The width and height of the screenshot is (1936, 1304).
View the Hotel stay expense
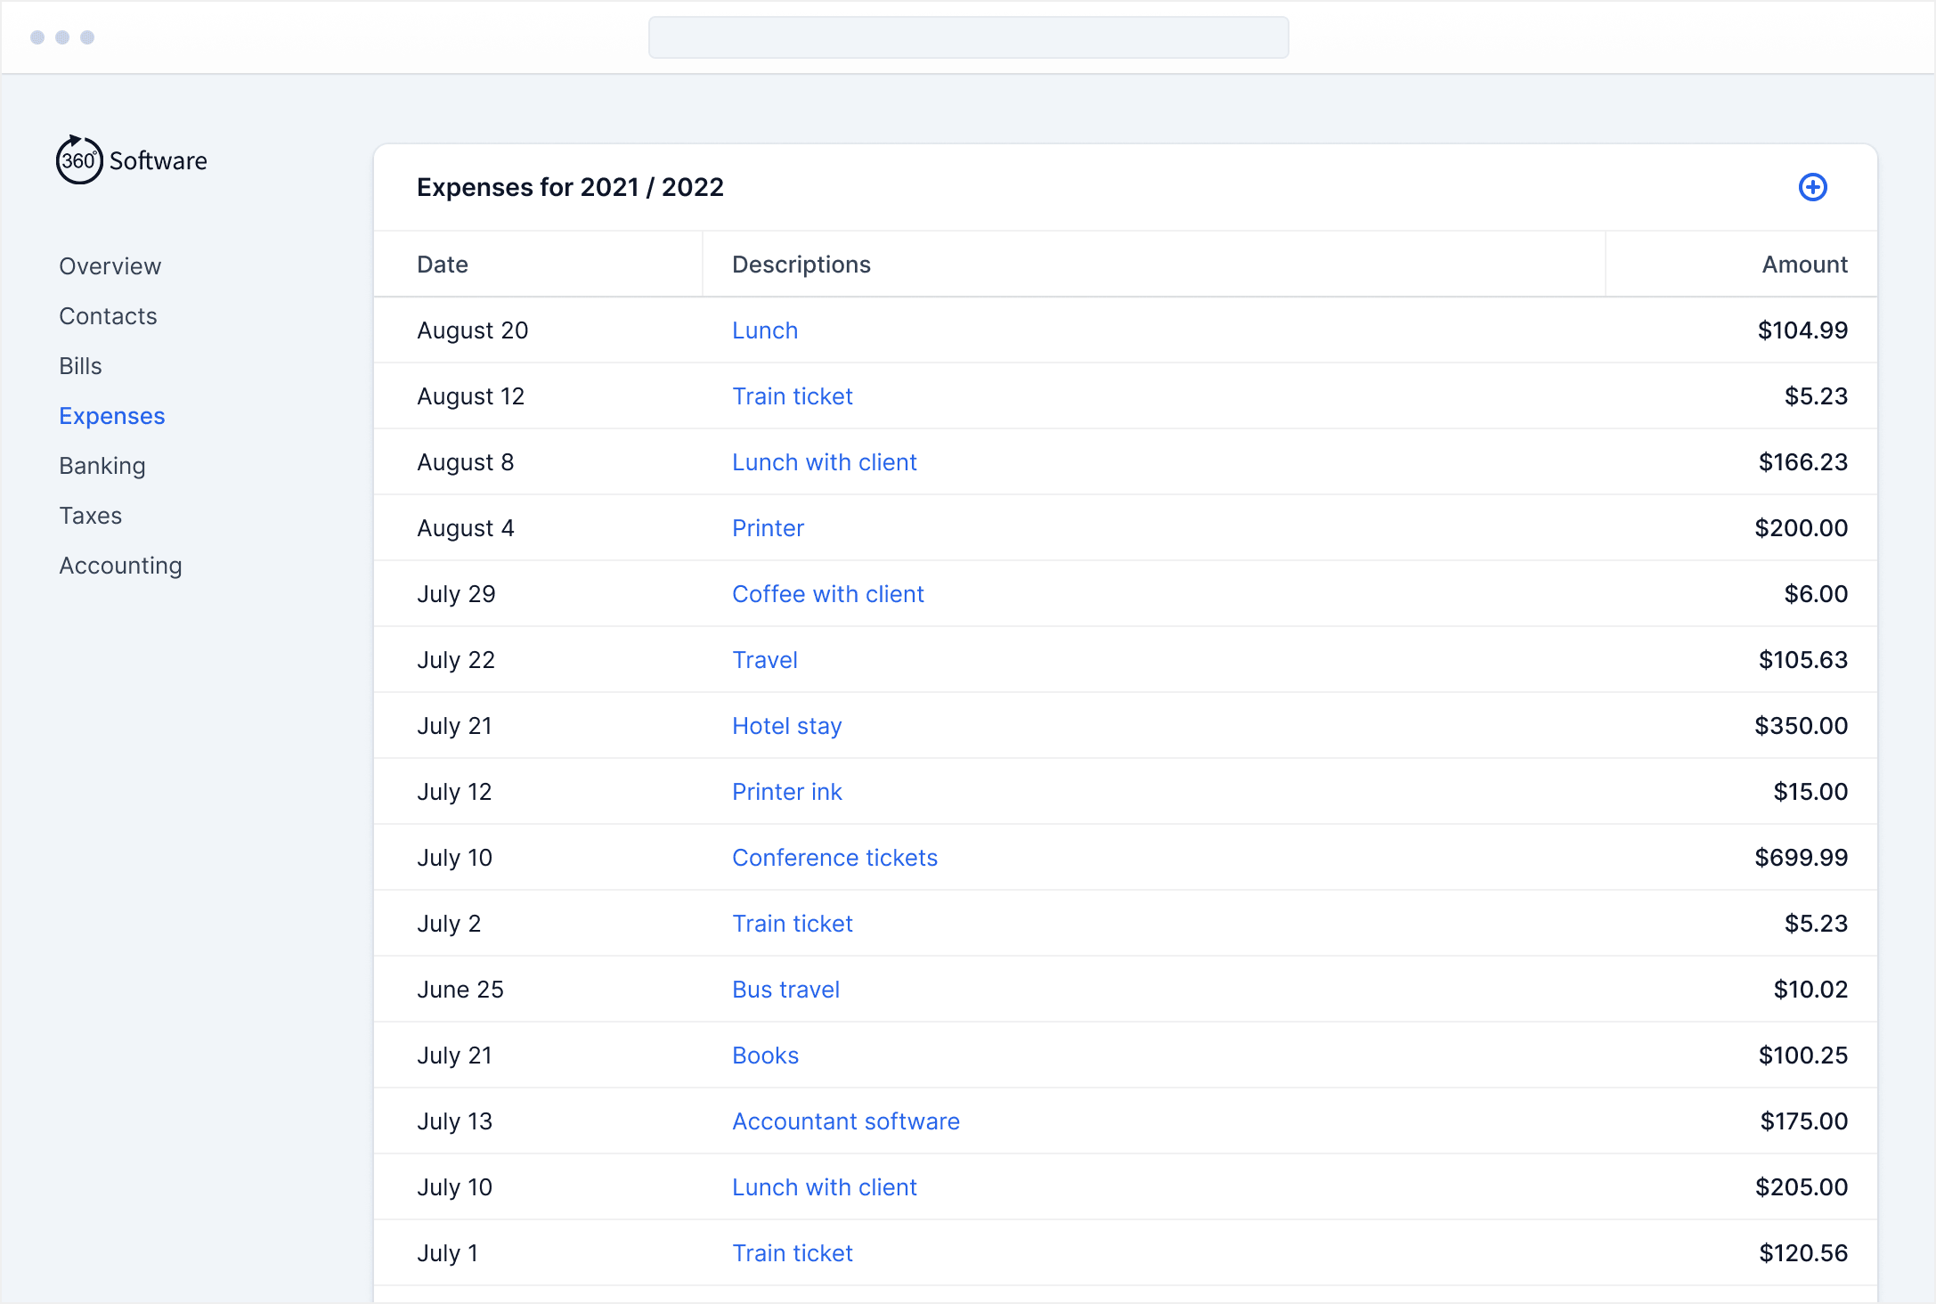pos(786,726)
